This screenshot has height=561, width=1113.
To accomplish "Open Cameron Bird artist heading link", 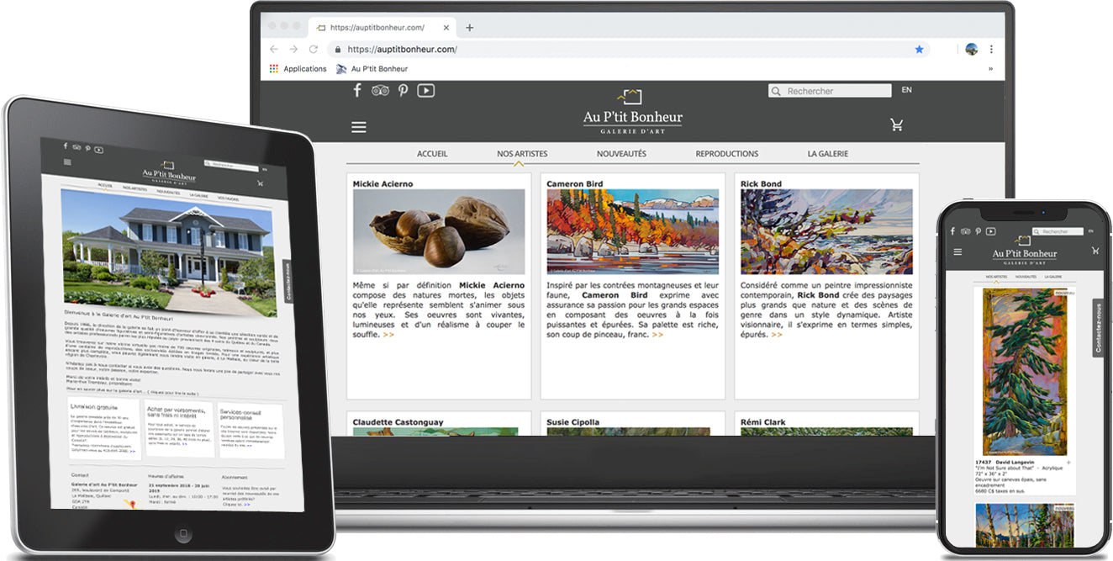I will pyautogui.click(x=575, y=183).
